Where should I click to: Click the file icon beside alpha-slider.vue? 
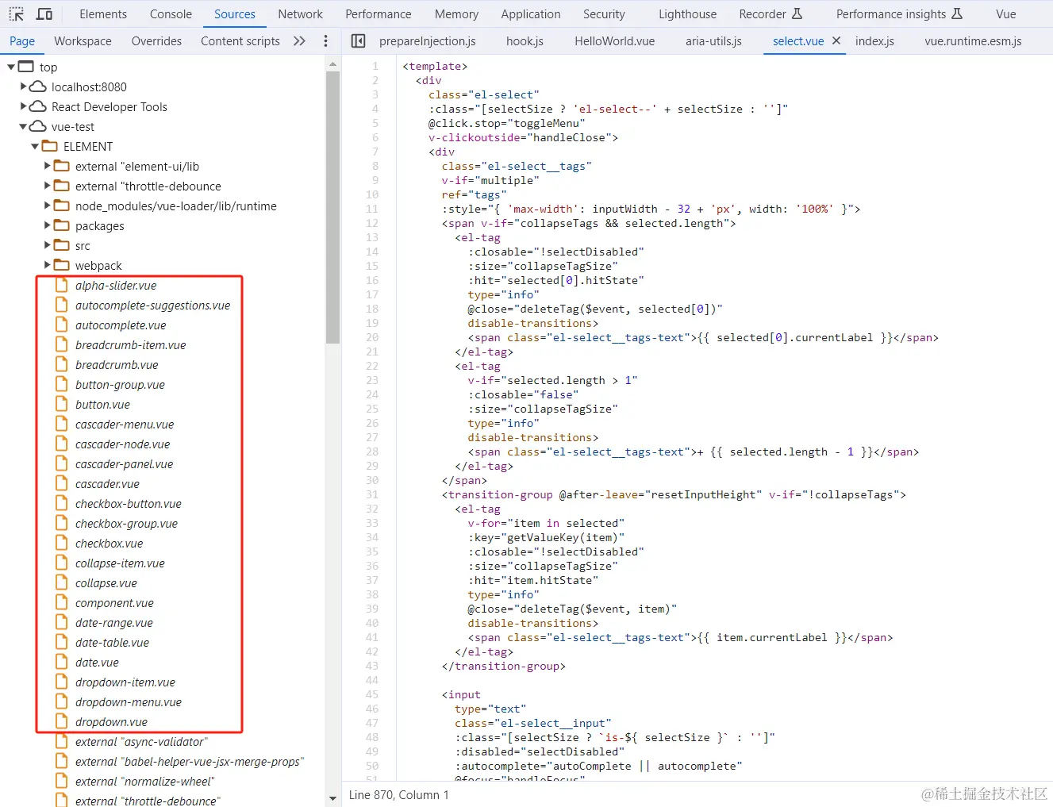(x=62, y=285)
